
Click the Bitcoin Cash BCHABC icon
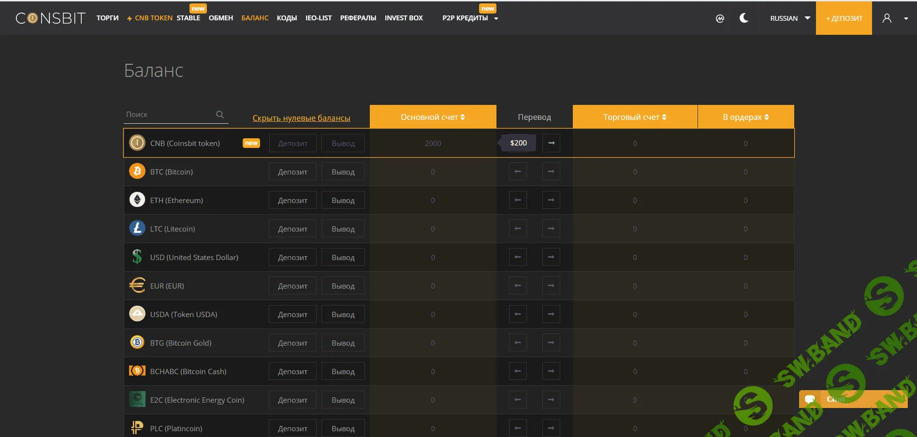pos(137,371)
